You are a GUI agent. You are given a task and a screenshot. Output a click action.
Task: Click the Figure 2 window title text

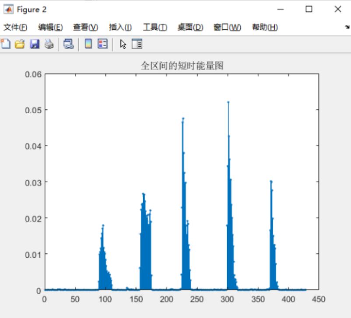click(32, 9)
